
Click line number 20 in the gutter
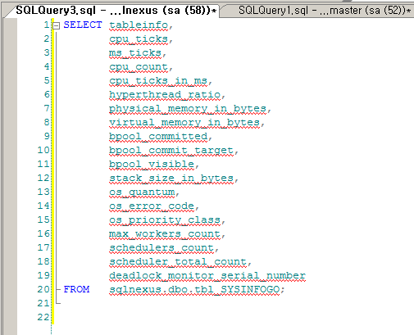(43, 289)
